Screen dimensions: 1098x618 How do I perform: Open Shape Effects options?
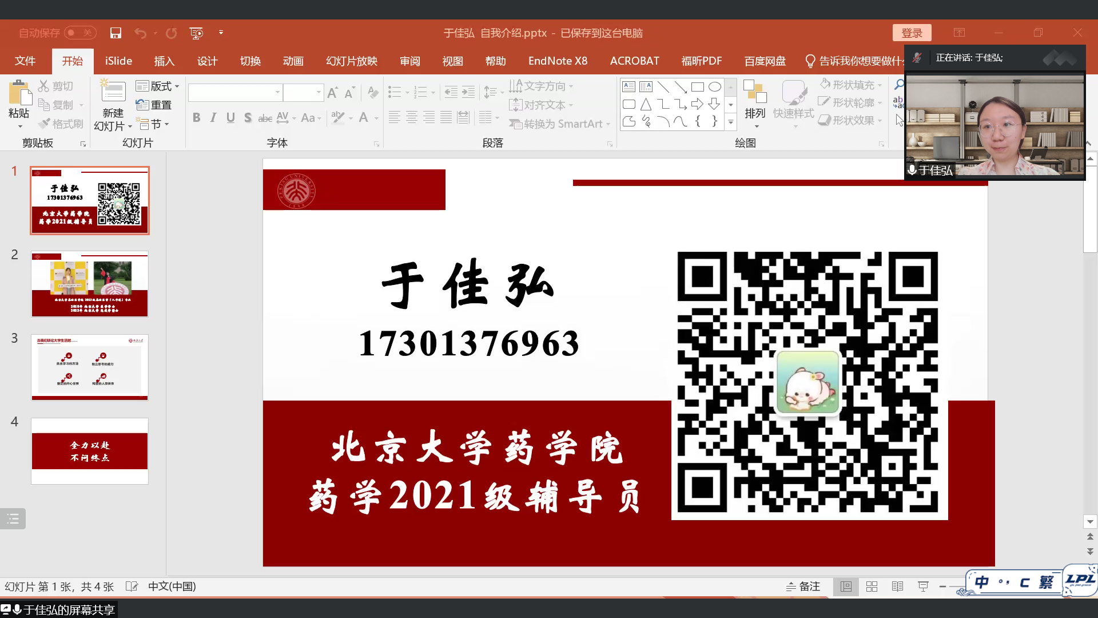pos(850,120)
